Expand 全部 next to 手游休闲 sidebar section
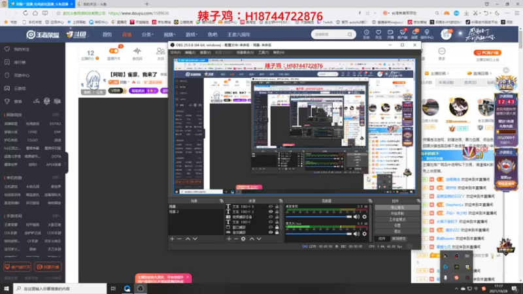The height and width of the screenshot is (294, 523). (x=56, y=216)
